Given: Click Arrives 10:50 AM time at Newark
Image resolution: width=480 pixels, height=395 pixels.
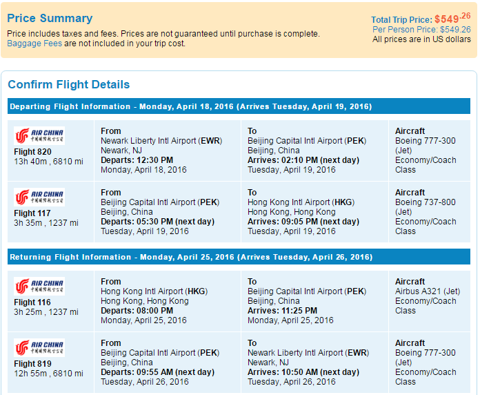Looking at the screenshot, I should coord(303,372).
